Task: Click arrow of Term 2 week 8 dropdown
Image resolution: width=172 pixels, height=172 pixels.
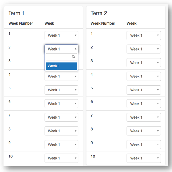Action: click(x=158, y=131)
